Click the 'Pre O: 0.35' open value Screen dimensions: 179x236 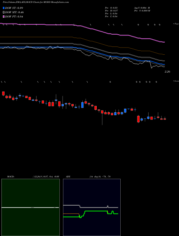[111, 8]
